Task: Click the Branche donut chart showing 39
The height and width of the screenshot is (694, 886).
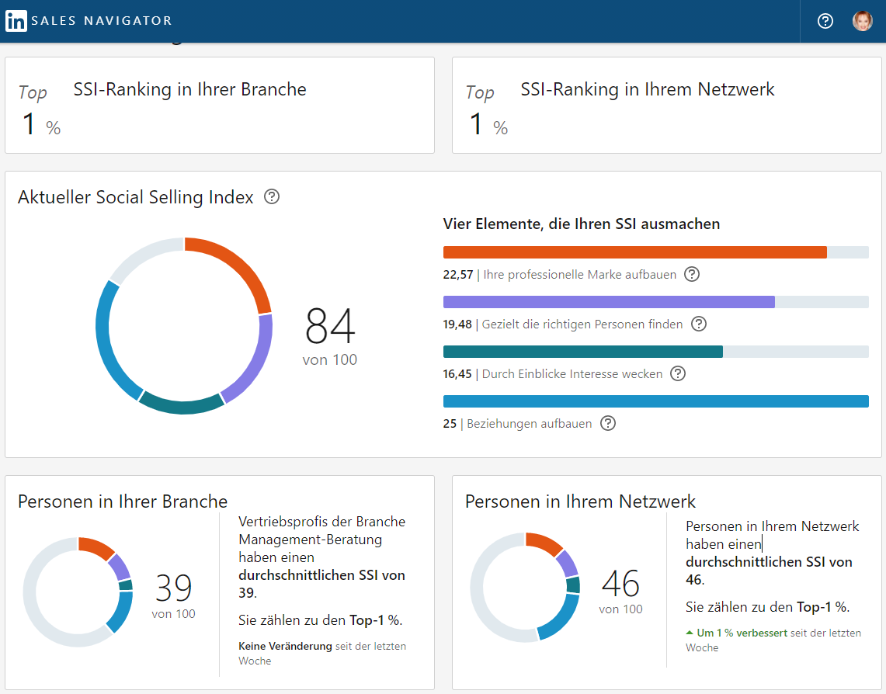Action: 78,592
